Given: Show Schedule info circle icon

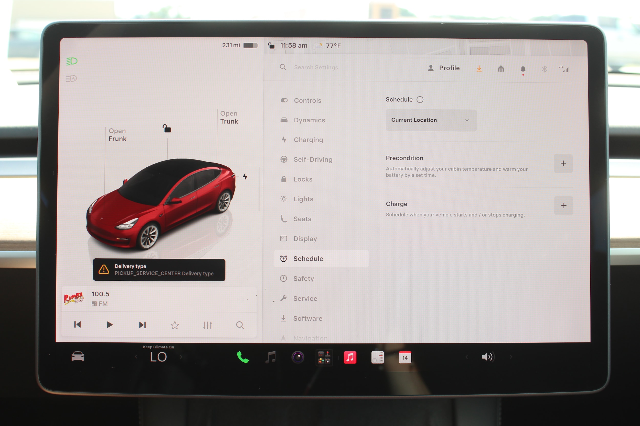Looking at the screenshot, I should tap(420, 99).
